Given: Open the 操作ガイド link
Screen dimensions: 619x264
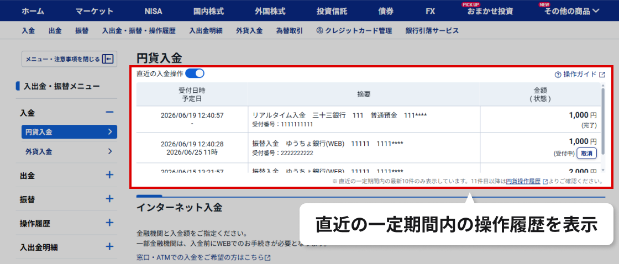Looking at the screenshot, I should coord(580,75).
